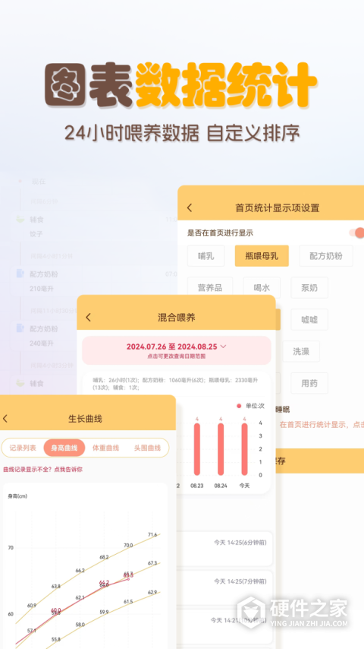Click the 08.24 bar in chart
The height and width of the screenshot is (649, 364).
pos(221,449)
